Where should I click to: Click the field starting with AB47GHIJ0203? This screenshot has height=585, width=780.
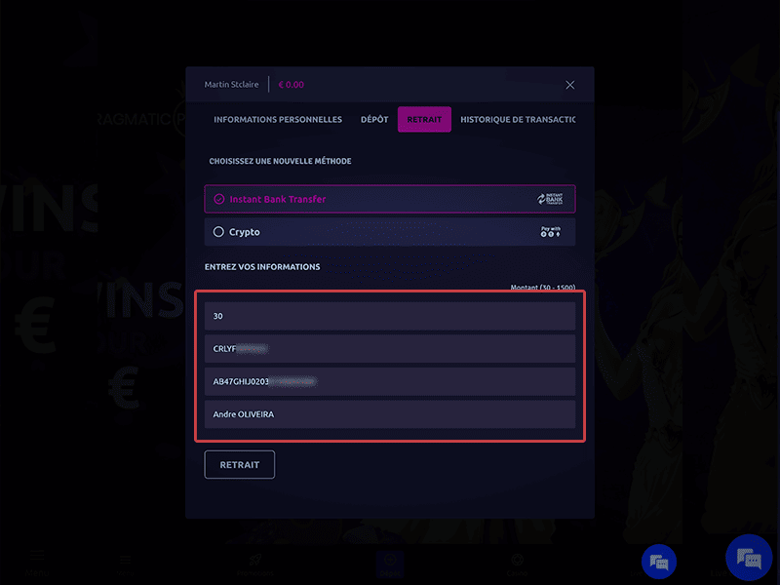point(390,381)
